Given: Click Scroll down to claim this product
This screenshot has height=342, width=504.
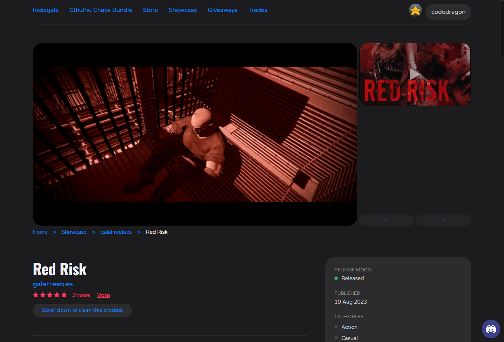Looking at the screenshot, I should pos(82,310).
